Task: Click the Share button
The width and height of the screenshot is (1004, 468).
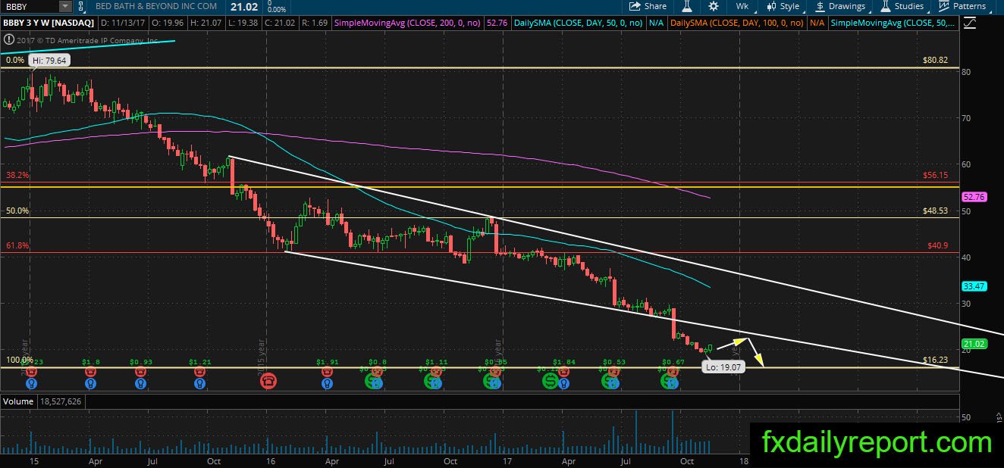Action: 648,6
